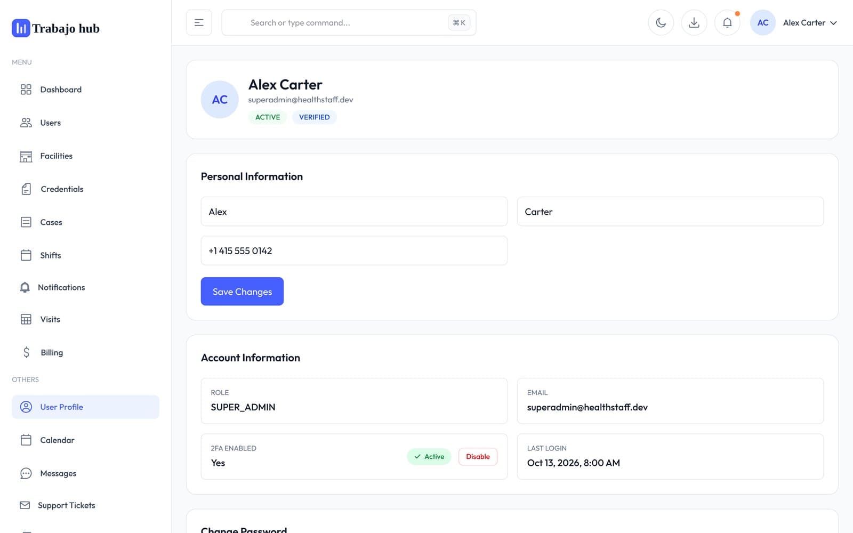The height and width of the screenshot is (533, 853).
Task: Click the Save Changes button
Action: click(242, 292)
